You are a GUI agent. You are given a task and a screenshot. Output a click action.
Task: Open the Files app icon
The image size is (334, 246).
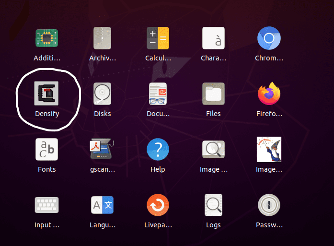[x=213, y=94]
